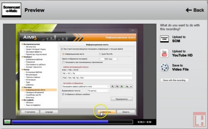Screen dimensions: 208x129
Task: Select Трей in the settings tree
Action: pos(28,82)
